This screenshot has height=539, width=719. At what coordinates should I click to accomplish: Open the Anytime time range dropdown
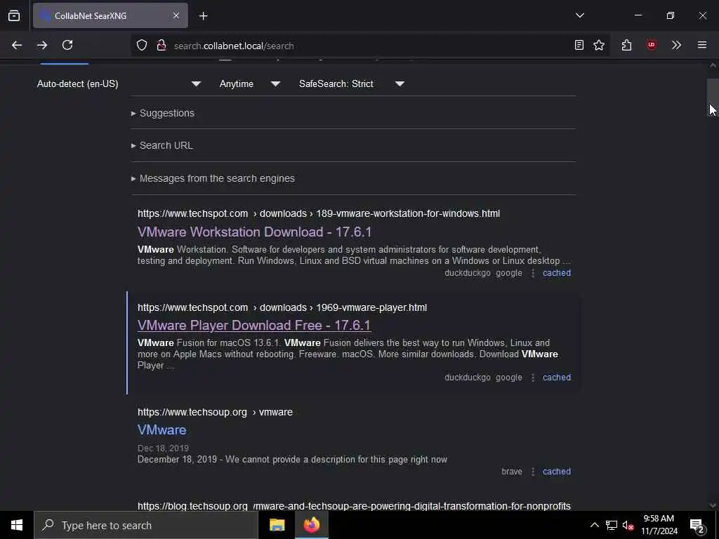tap(250, 84)
